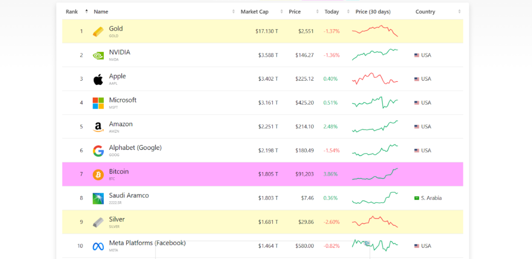Click Silver's 30-day price chart

pos(375,222)
